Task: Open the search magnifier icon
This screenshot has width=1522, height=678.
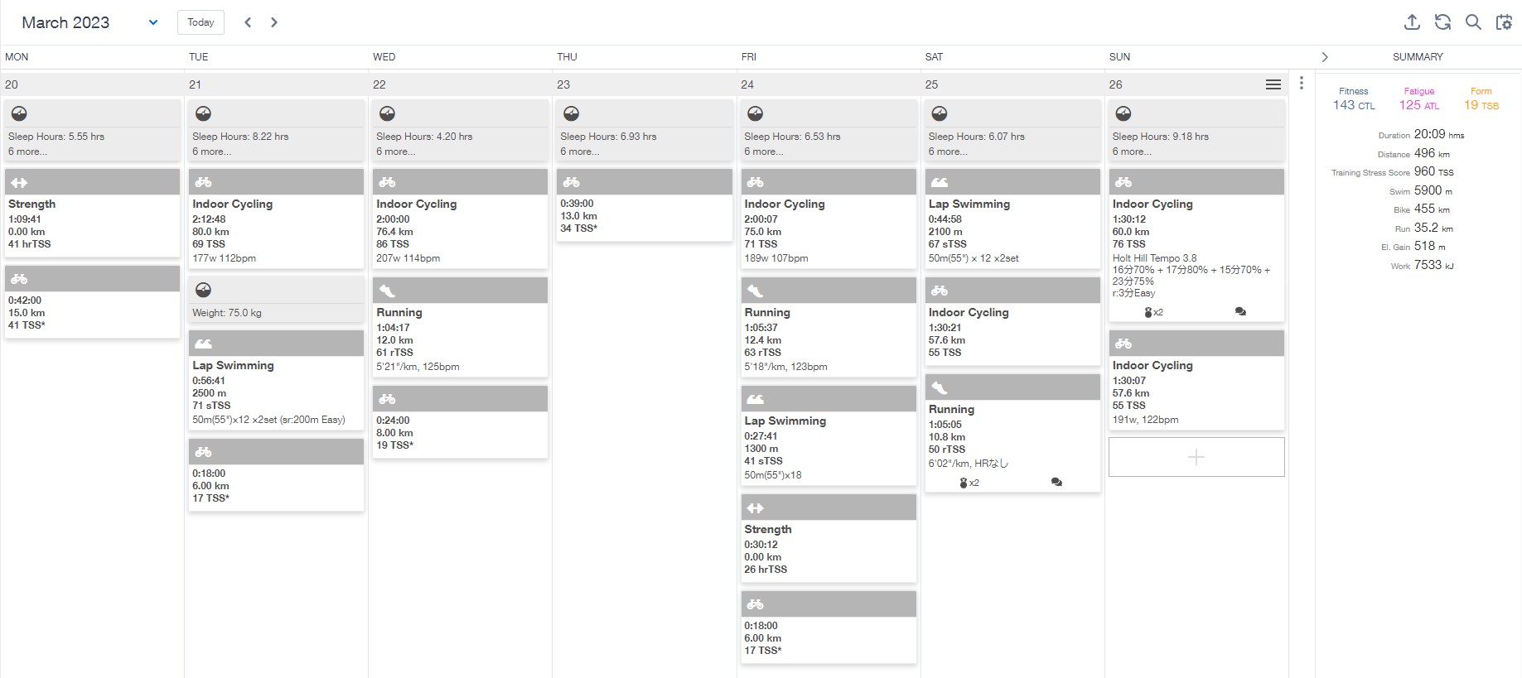Action: (x=1473, y=22)
